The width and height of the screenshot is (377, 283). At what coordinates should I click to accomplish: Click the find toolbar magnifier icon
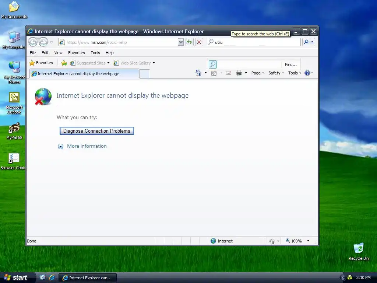[x=212, y=64]
